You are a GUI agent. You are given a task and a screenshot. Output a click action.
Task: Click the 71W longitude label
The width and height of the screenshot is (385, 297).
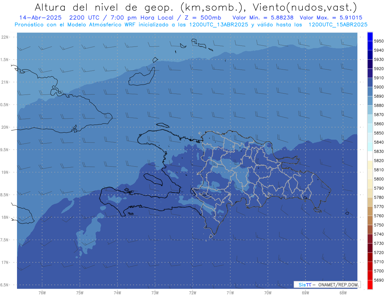[230, 293]
